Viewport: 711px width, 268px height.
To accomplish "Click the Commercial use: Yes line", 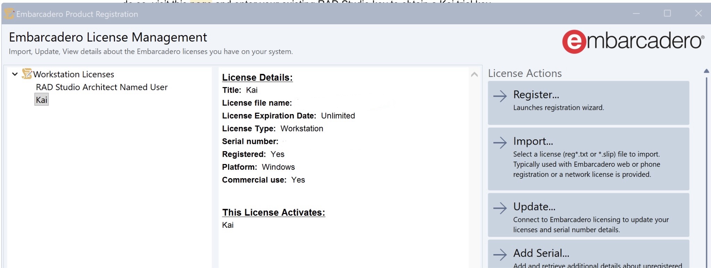I will pos(264,180).
